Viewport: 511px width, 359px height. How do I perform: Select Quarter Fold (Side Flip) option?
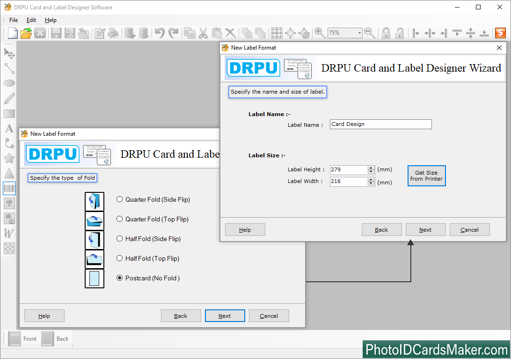[120, 199]
